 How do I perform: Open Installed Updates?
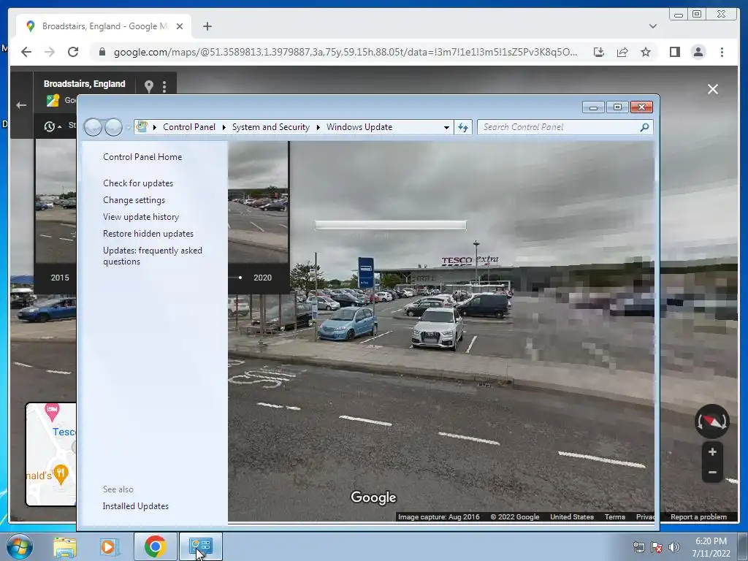point(135,506)
